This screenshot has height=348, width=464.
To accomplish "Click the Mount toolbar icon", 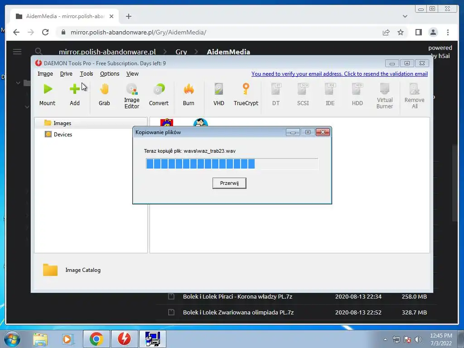I will (47, 95).
